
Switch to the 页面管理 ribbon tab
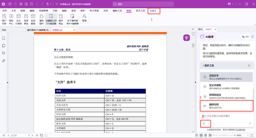44,11
